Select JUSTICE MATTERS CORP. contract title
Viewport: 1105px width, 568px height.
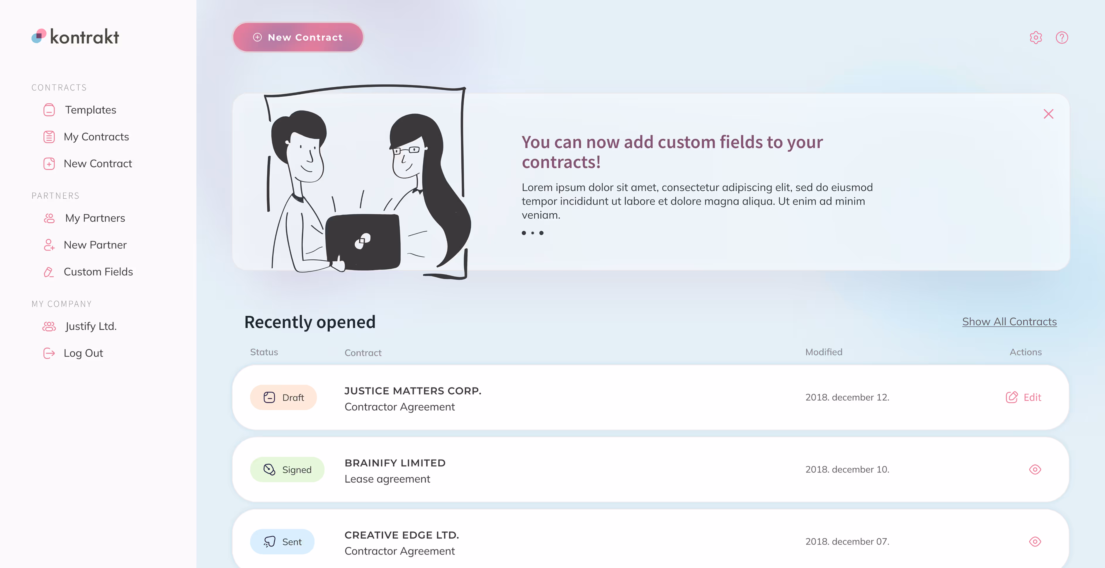[413, 391]
